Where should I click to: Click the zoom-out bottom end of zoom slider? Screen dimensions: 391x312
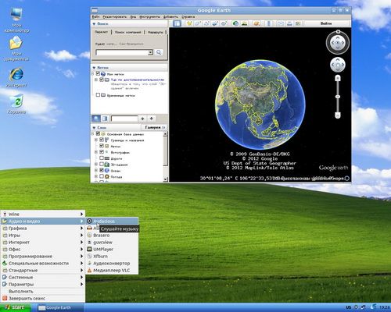point(338,115)
